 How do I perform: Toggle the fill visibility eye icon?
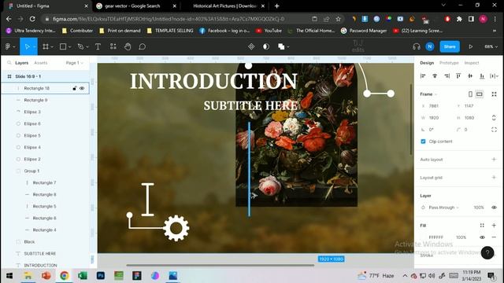(x=482, y=237)
